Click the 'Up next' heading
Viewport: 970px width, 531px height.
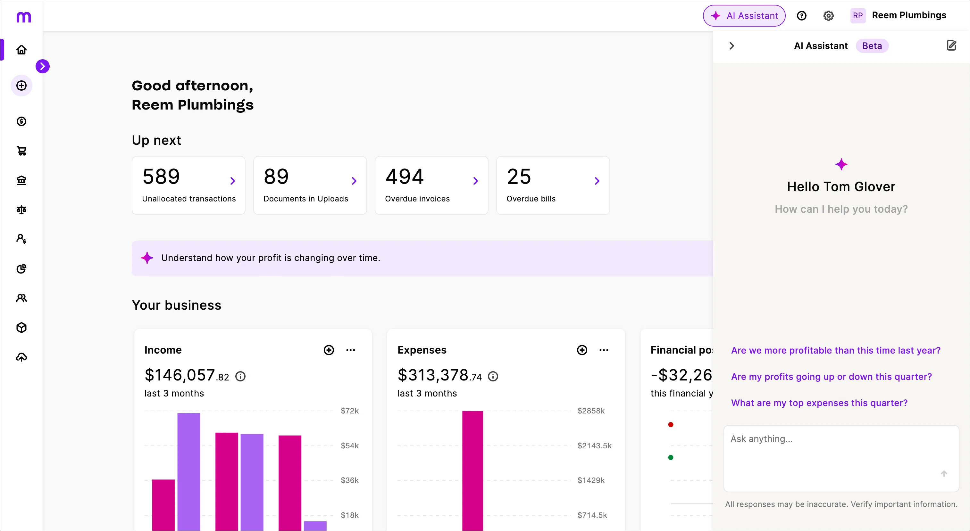point(156,140)
